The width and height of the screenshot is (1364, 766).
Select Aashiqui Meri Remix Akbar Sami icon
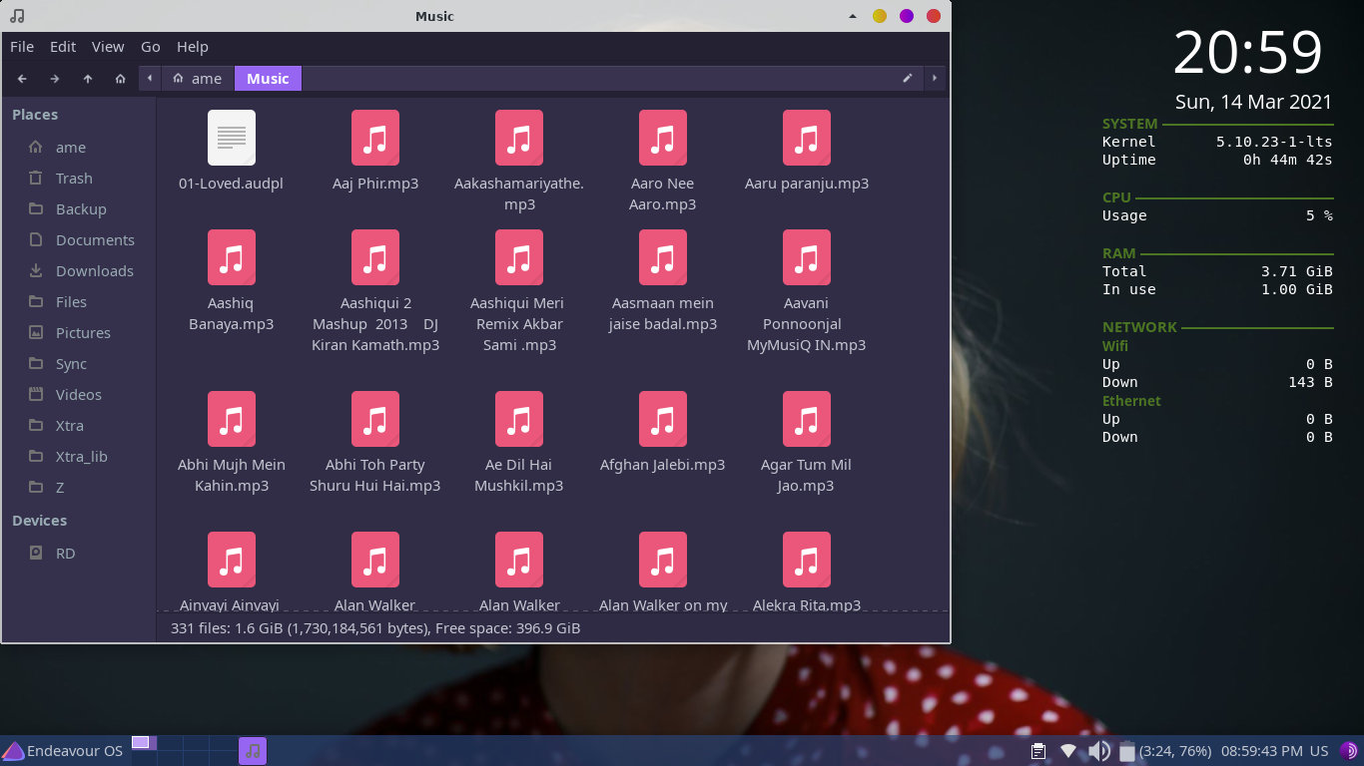pyautogui.click(x=519, y=257)
